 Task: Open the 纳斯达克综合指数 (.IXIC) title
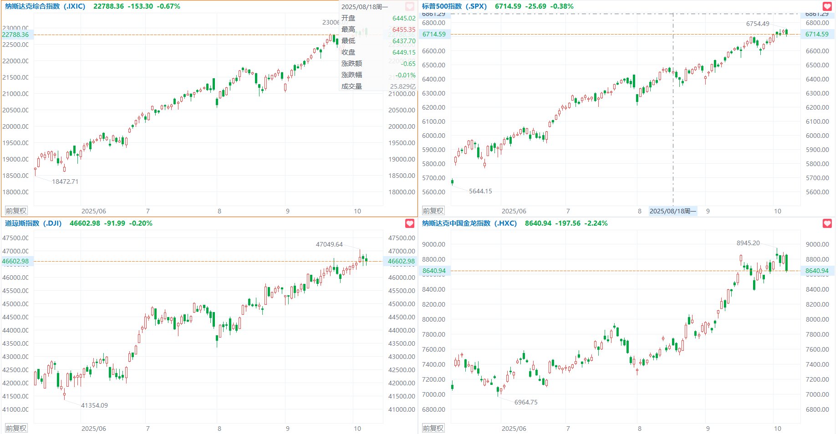pyautogui.click(x=45, y=6)
